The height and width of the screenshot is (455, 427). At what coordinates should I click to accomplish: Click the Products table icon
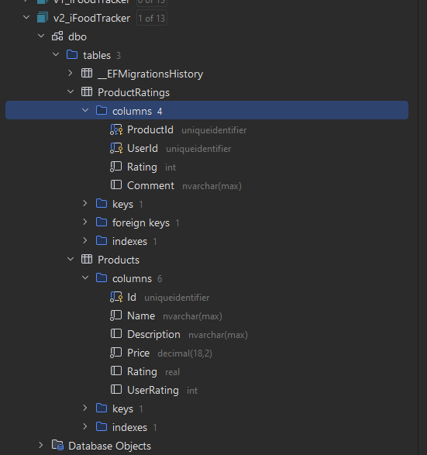(87, 260)
